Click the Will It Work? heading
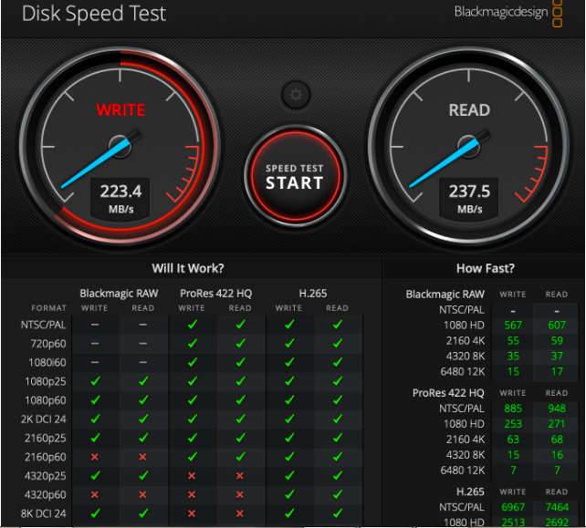This screenshot has height=528, width=586. (188, 268)
